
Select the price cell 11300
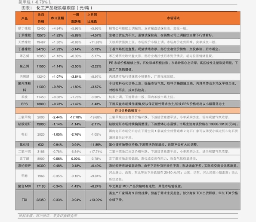point(41,87)
